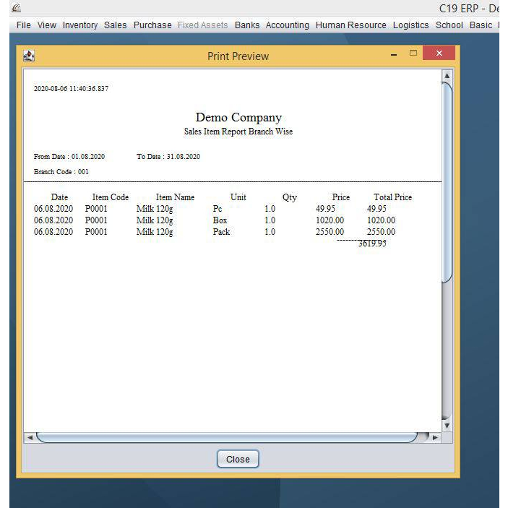Open the Banks menu

[x=246, y=25]
